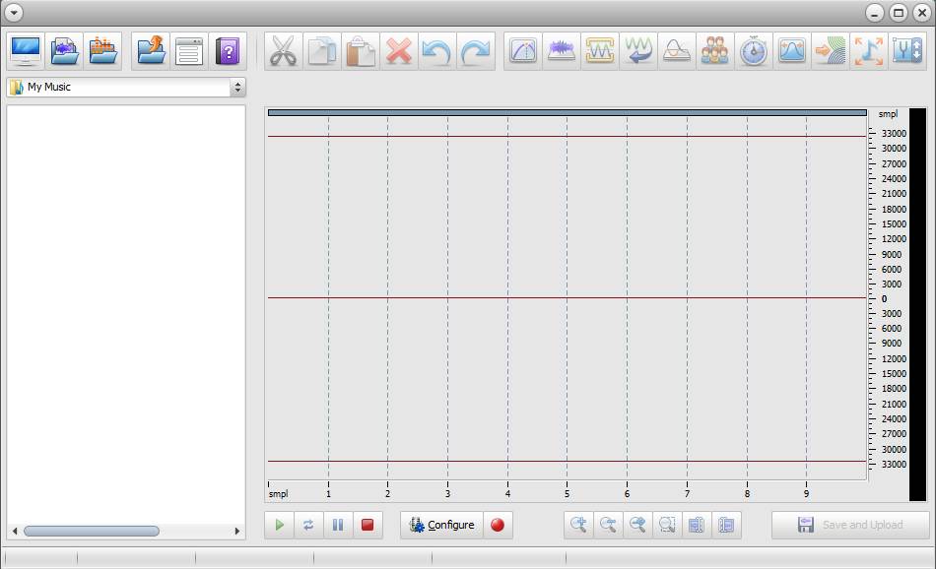Viewport: 936px width, 569px height.
Task: Click the Configure button
Action: point(441,525)
